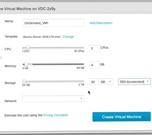
Task: Click the 64 GB maximum memory label
Action: 80,68
